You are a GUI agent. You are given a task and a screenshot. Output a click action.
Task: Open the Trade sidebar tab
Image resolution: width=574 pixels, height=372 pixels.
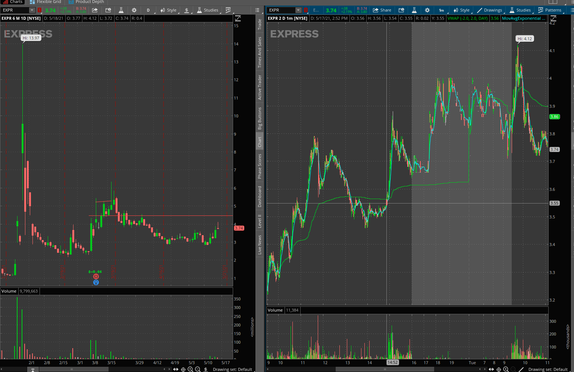pyautogui.click(x=260, y=25)
